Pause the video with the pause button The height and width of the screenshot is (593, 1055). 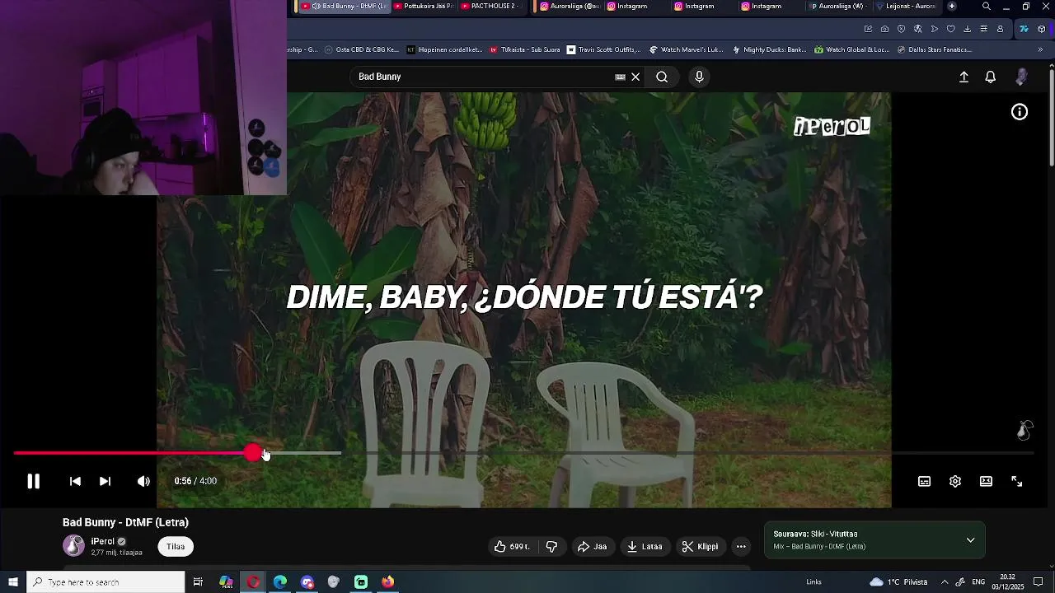tap(34, 482)
